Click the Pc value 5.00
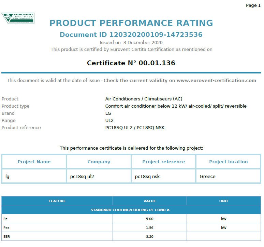264x247 pixels. (x=150, y=219)
